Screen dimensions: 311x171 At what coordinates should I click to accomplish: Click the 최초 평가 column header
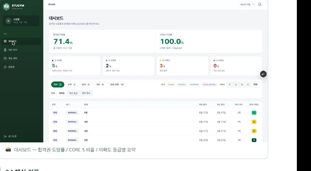(x=203, y=105)
